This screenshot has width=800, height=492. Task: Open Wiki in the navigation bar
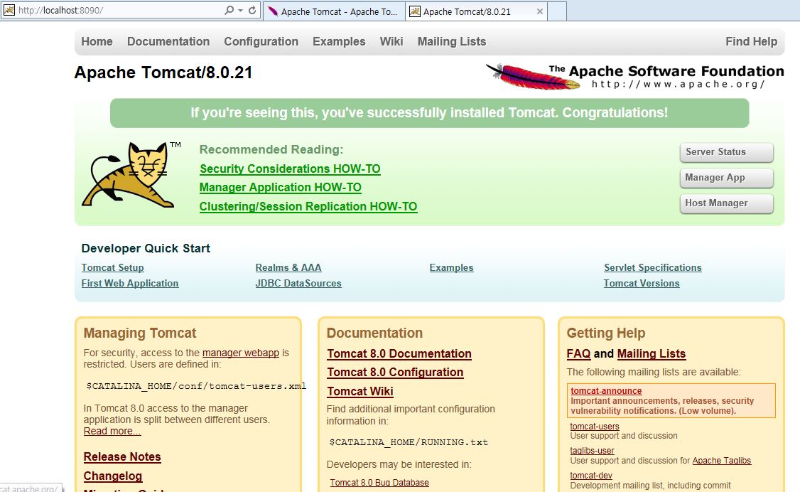tap(391, 41)
